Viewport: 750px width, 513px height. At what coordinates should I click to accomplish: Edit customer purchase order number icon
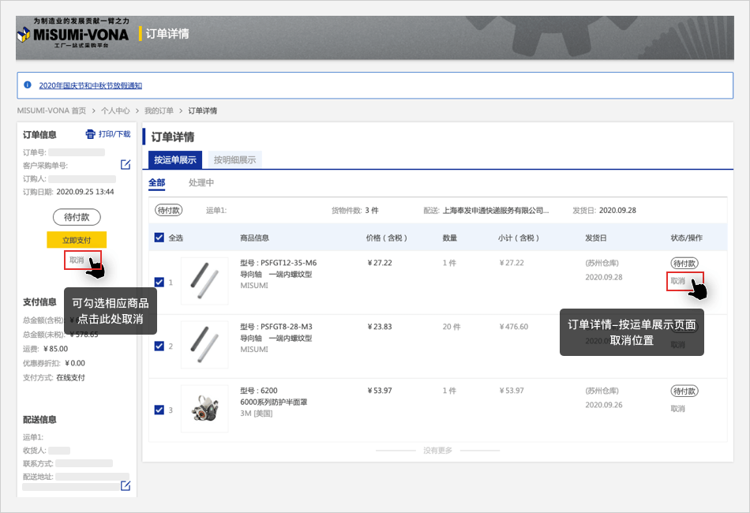126,165
